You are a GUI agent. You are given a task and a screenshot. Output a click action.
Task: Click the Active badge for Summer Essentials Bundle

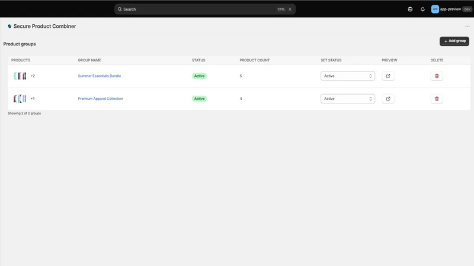click(199, 76)
